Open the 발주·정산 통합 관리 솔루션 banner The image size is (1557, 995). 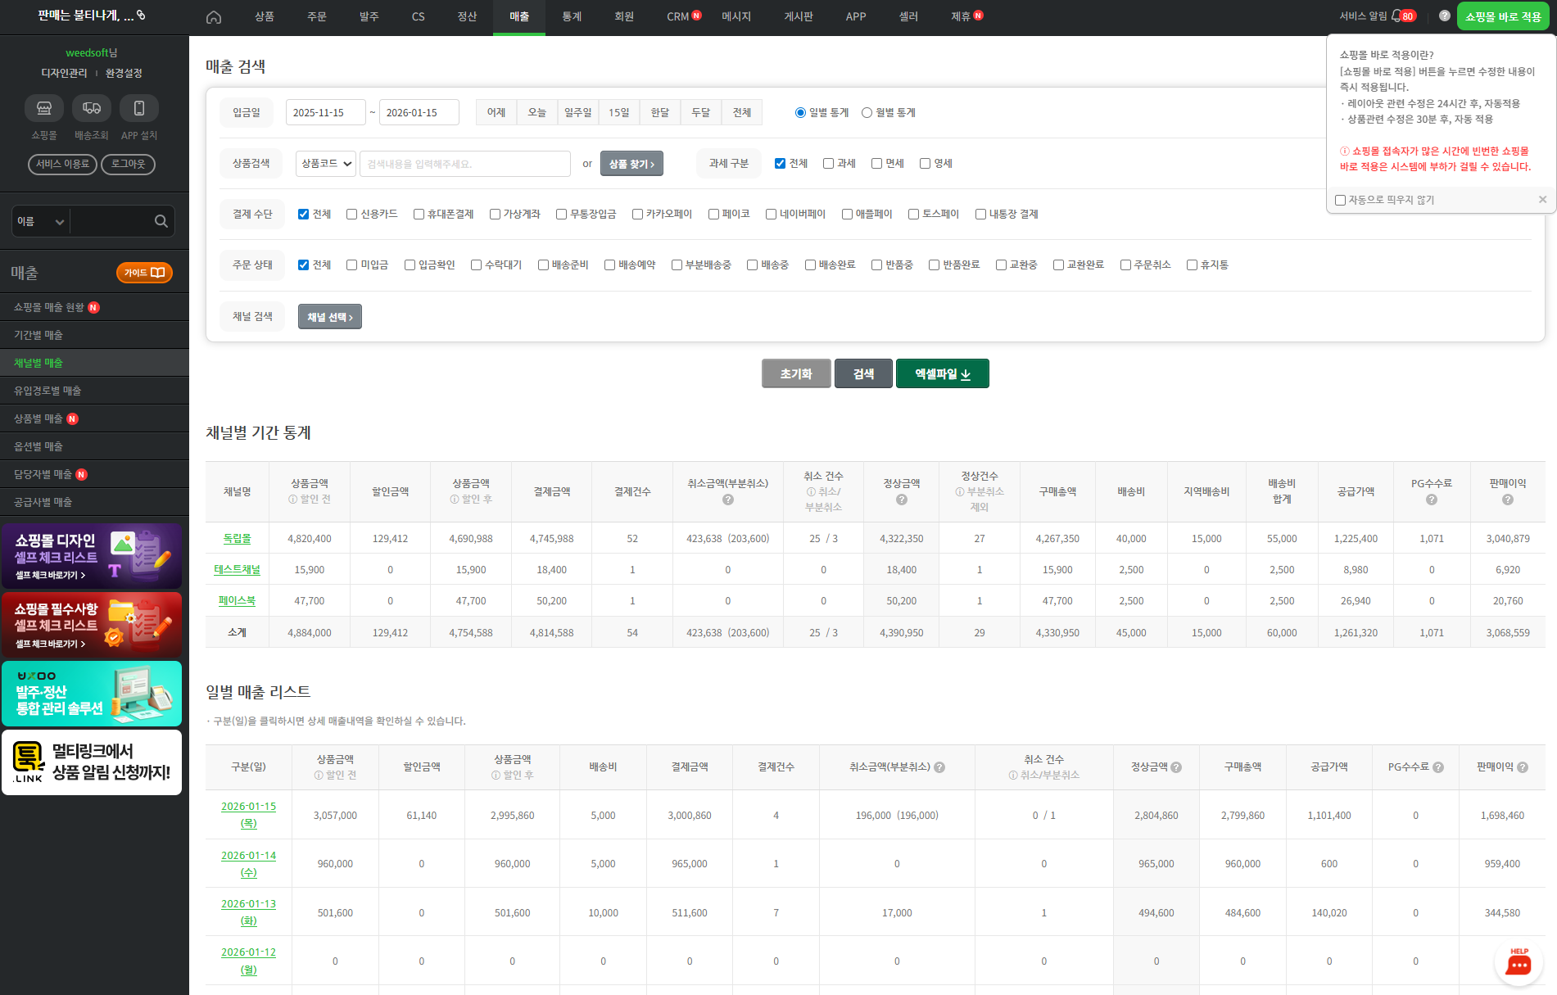[x=92, y=694]
